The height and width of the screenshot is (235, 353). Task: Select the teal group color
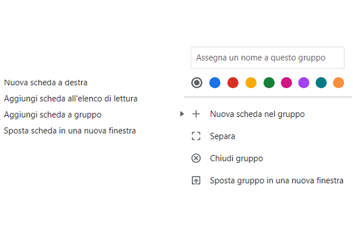pyautogui.click(x=321, y=83)
